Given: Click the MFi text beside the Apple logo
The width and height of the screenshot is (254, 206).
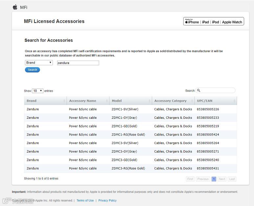Looking at the screenshot, I should (x=24, y=8).
